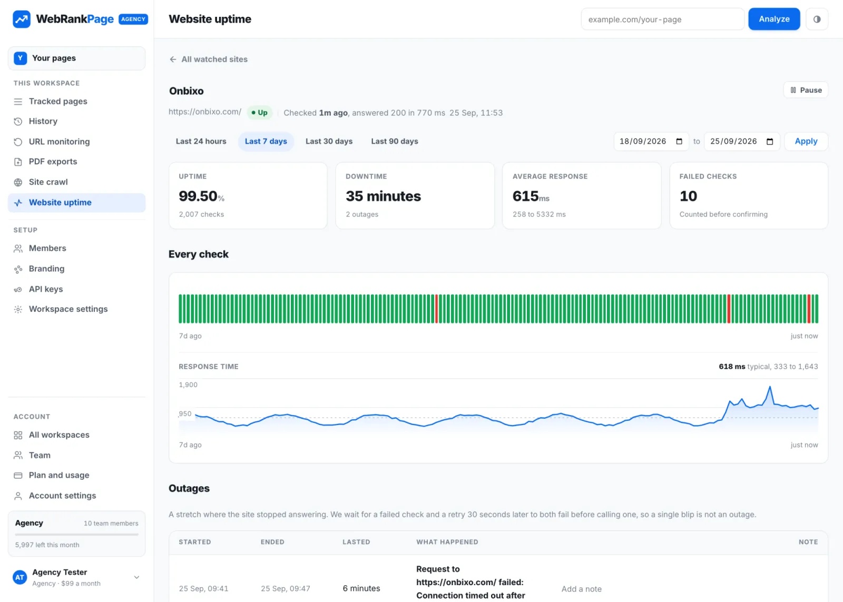Click the page URL input field

pyautogui.click(x=662, y=19)
